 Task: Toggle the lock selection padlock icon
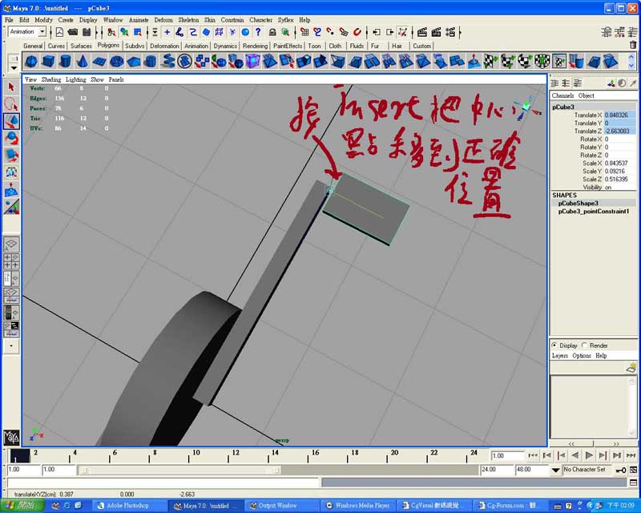(272, 32)
